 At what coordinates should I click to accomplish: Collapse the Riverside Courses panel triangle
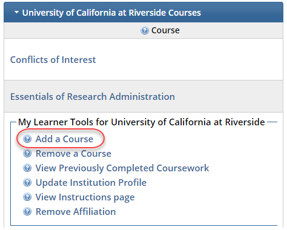[x=16, y=13]
